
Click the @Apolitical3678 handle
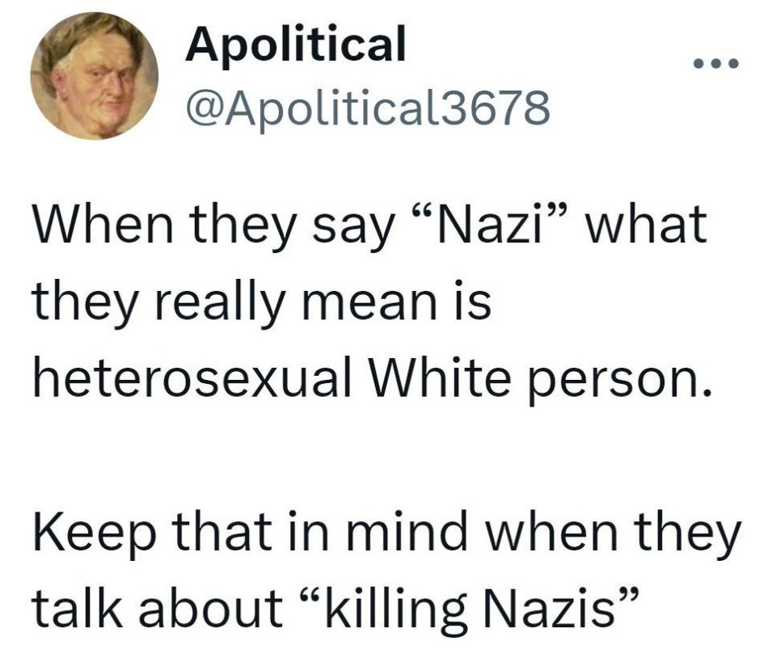coord(367,107)
